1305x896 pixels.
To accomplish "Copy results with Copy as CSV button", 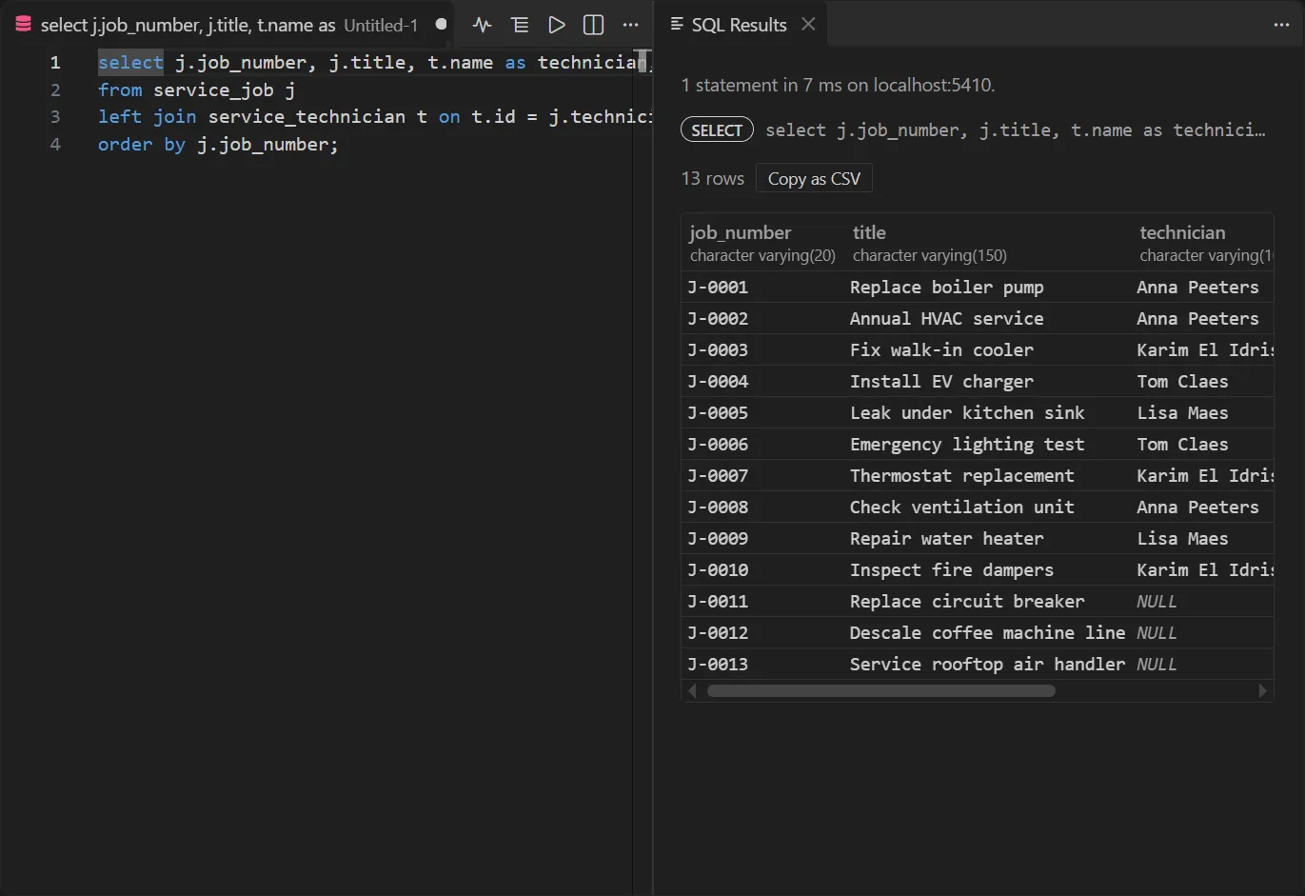I will point(814,178).
